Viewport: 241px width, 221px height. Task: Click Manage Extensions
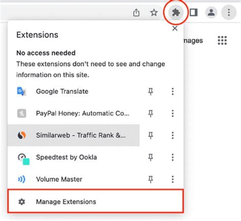[95, 201]
